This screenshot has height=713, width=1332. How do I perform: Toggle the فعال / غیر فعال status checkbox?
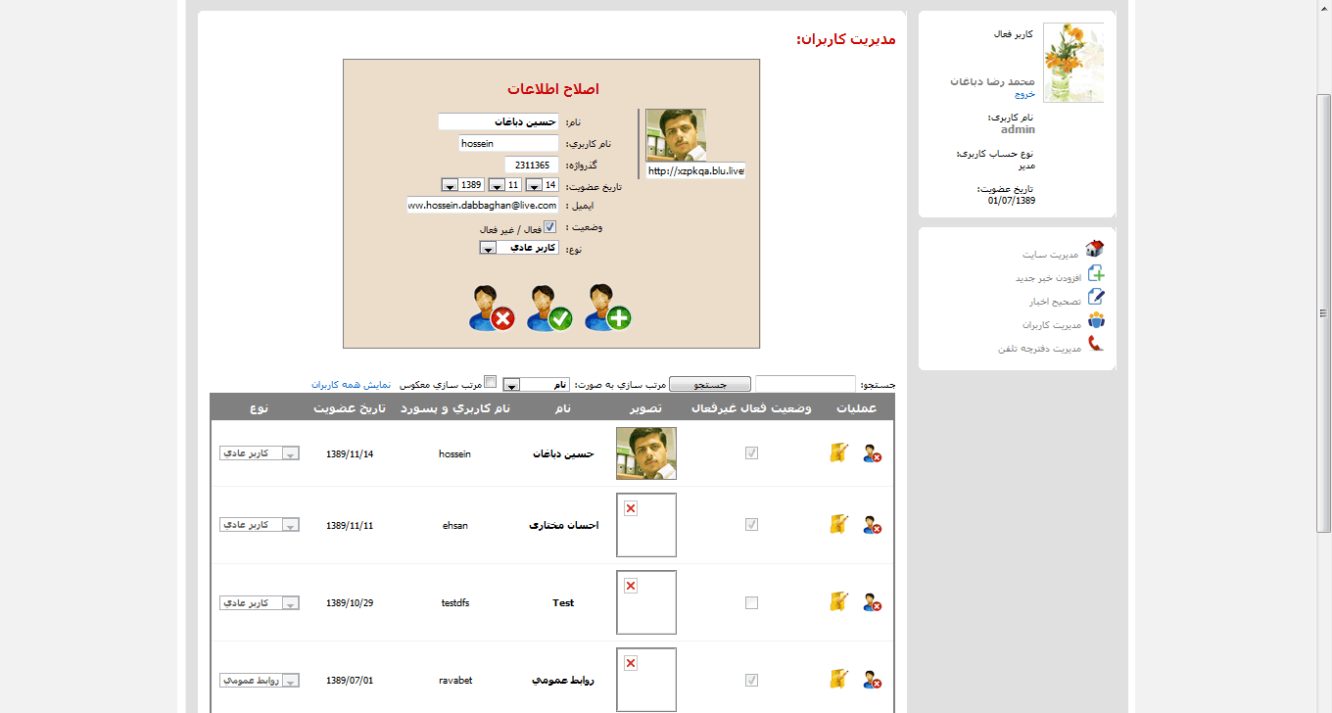coord(549,226)
